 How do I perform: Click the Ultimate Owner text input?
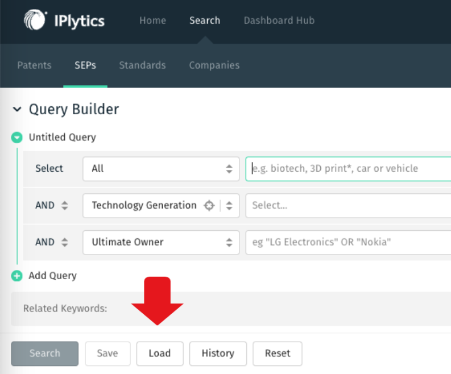348,242
